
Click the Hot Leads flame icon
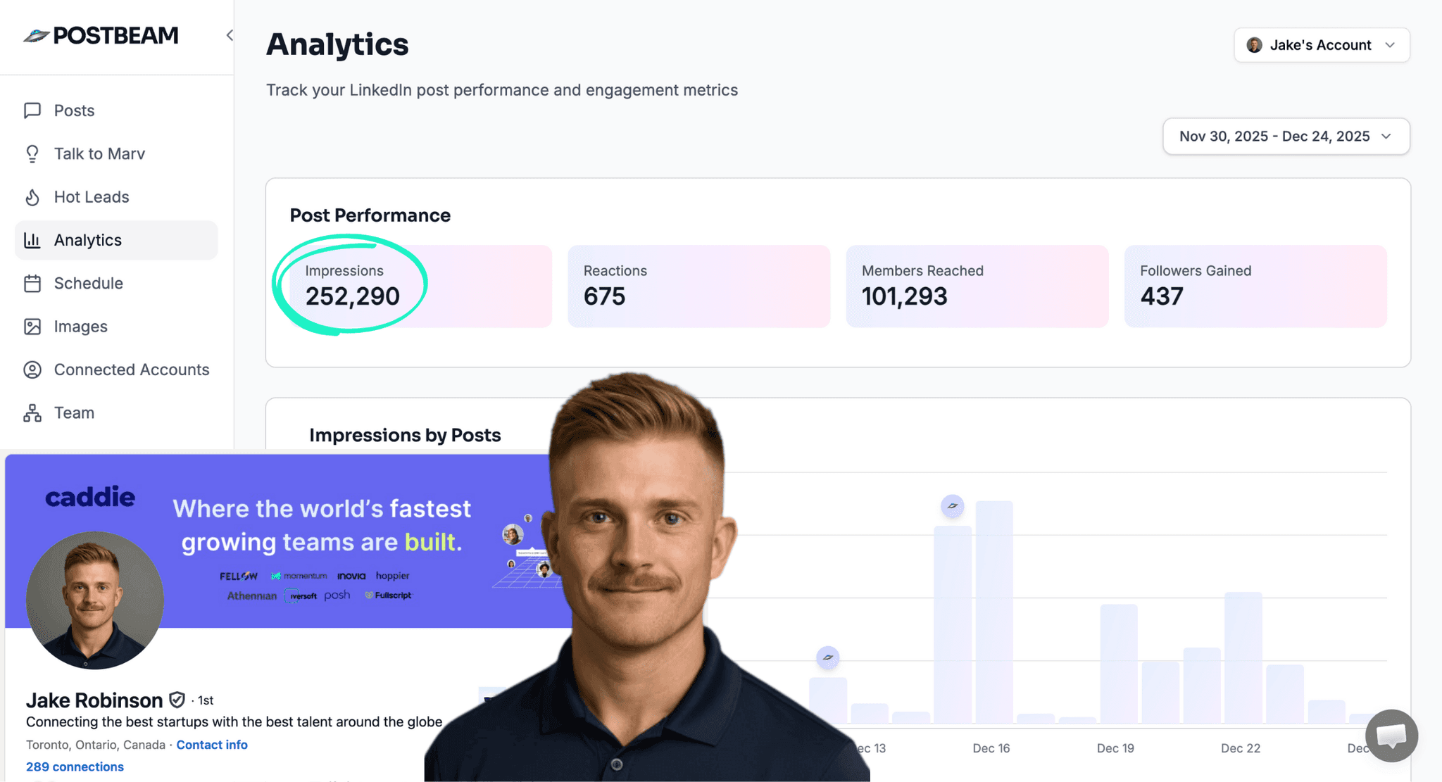point(32,197)
